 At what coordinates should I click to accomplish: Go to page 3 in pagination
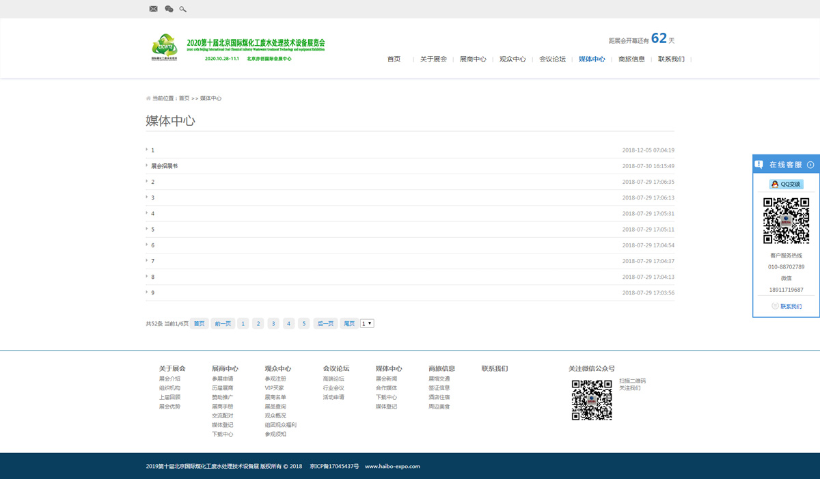(x=273, y=324)
